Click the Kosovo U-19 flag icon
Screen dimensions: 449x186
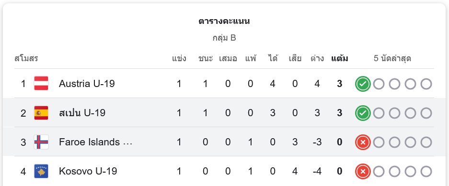click(41, 172)
